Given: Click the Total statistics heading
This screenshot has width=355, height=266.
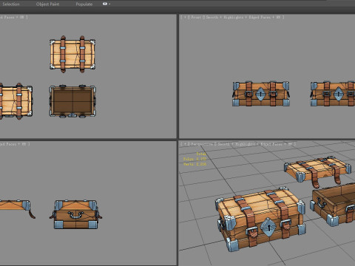Looking at the screenshot, I should pos(201,154).
